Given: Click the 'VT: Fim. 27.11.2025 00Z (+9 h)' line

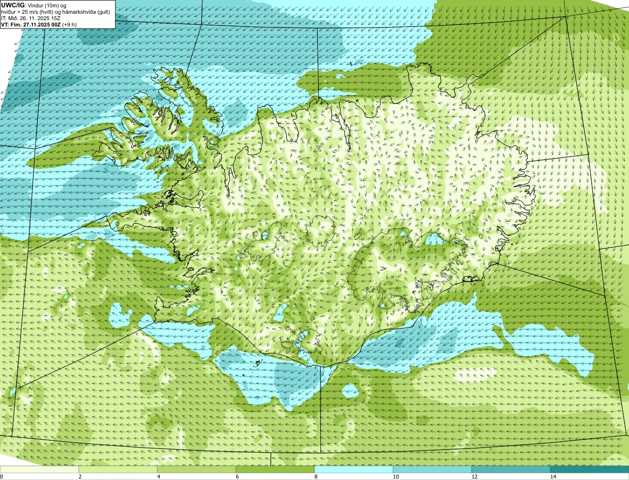Looking at the screenshot, I should pyautogui.click(x=38, y=25).
